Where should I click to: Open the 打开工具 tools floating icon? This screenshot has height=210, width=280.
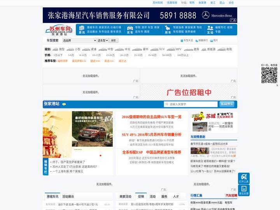point(244,178)
